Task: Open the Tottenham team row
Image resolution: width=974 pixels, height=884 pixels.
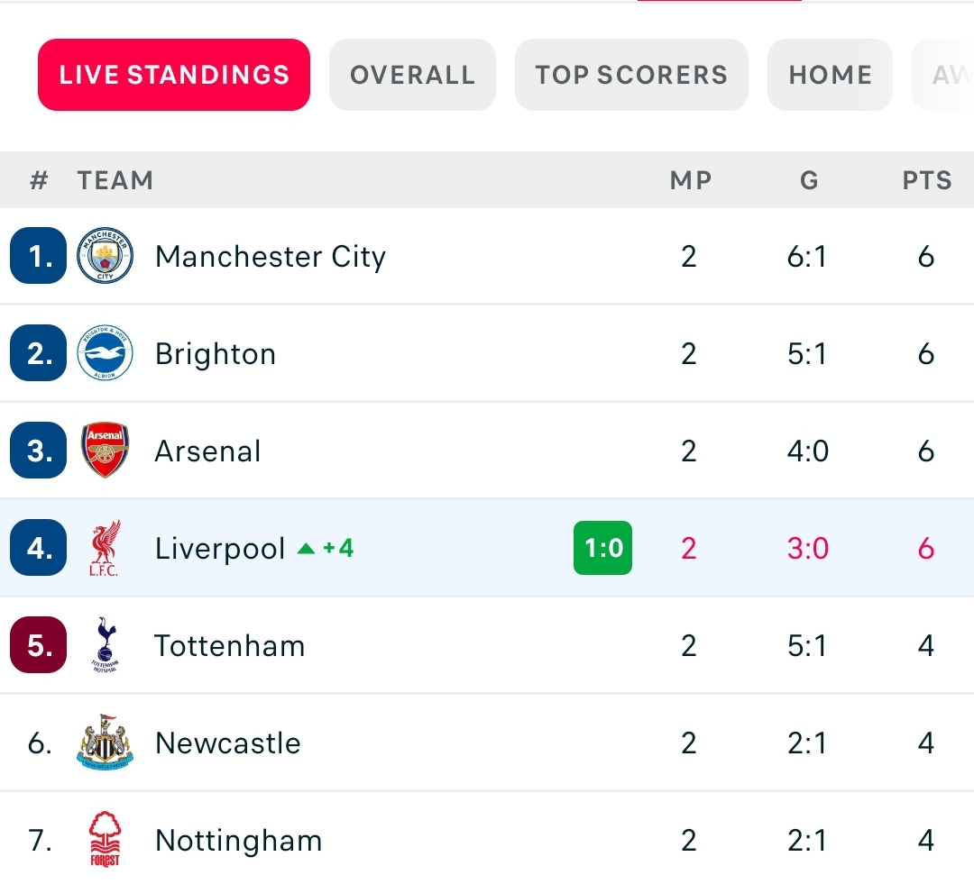Action: tap(487, 645)
